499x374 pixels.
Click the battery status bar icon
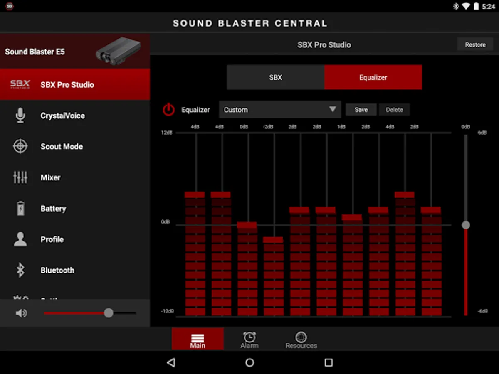coord(476,6)
